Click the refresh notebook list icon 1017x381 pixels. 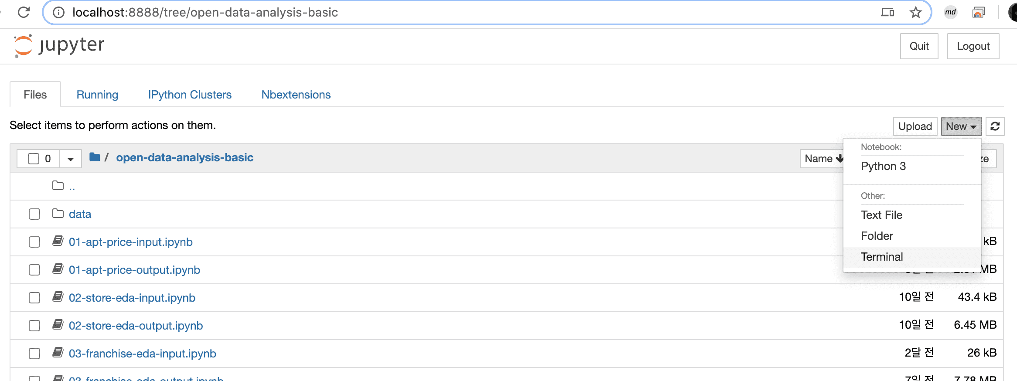(995, 126)
